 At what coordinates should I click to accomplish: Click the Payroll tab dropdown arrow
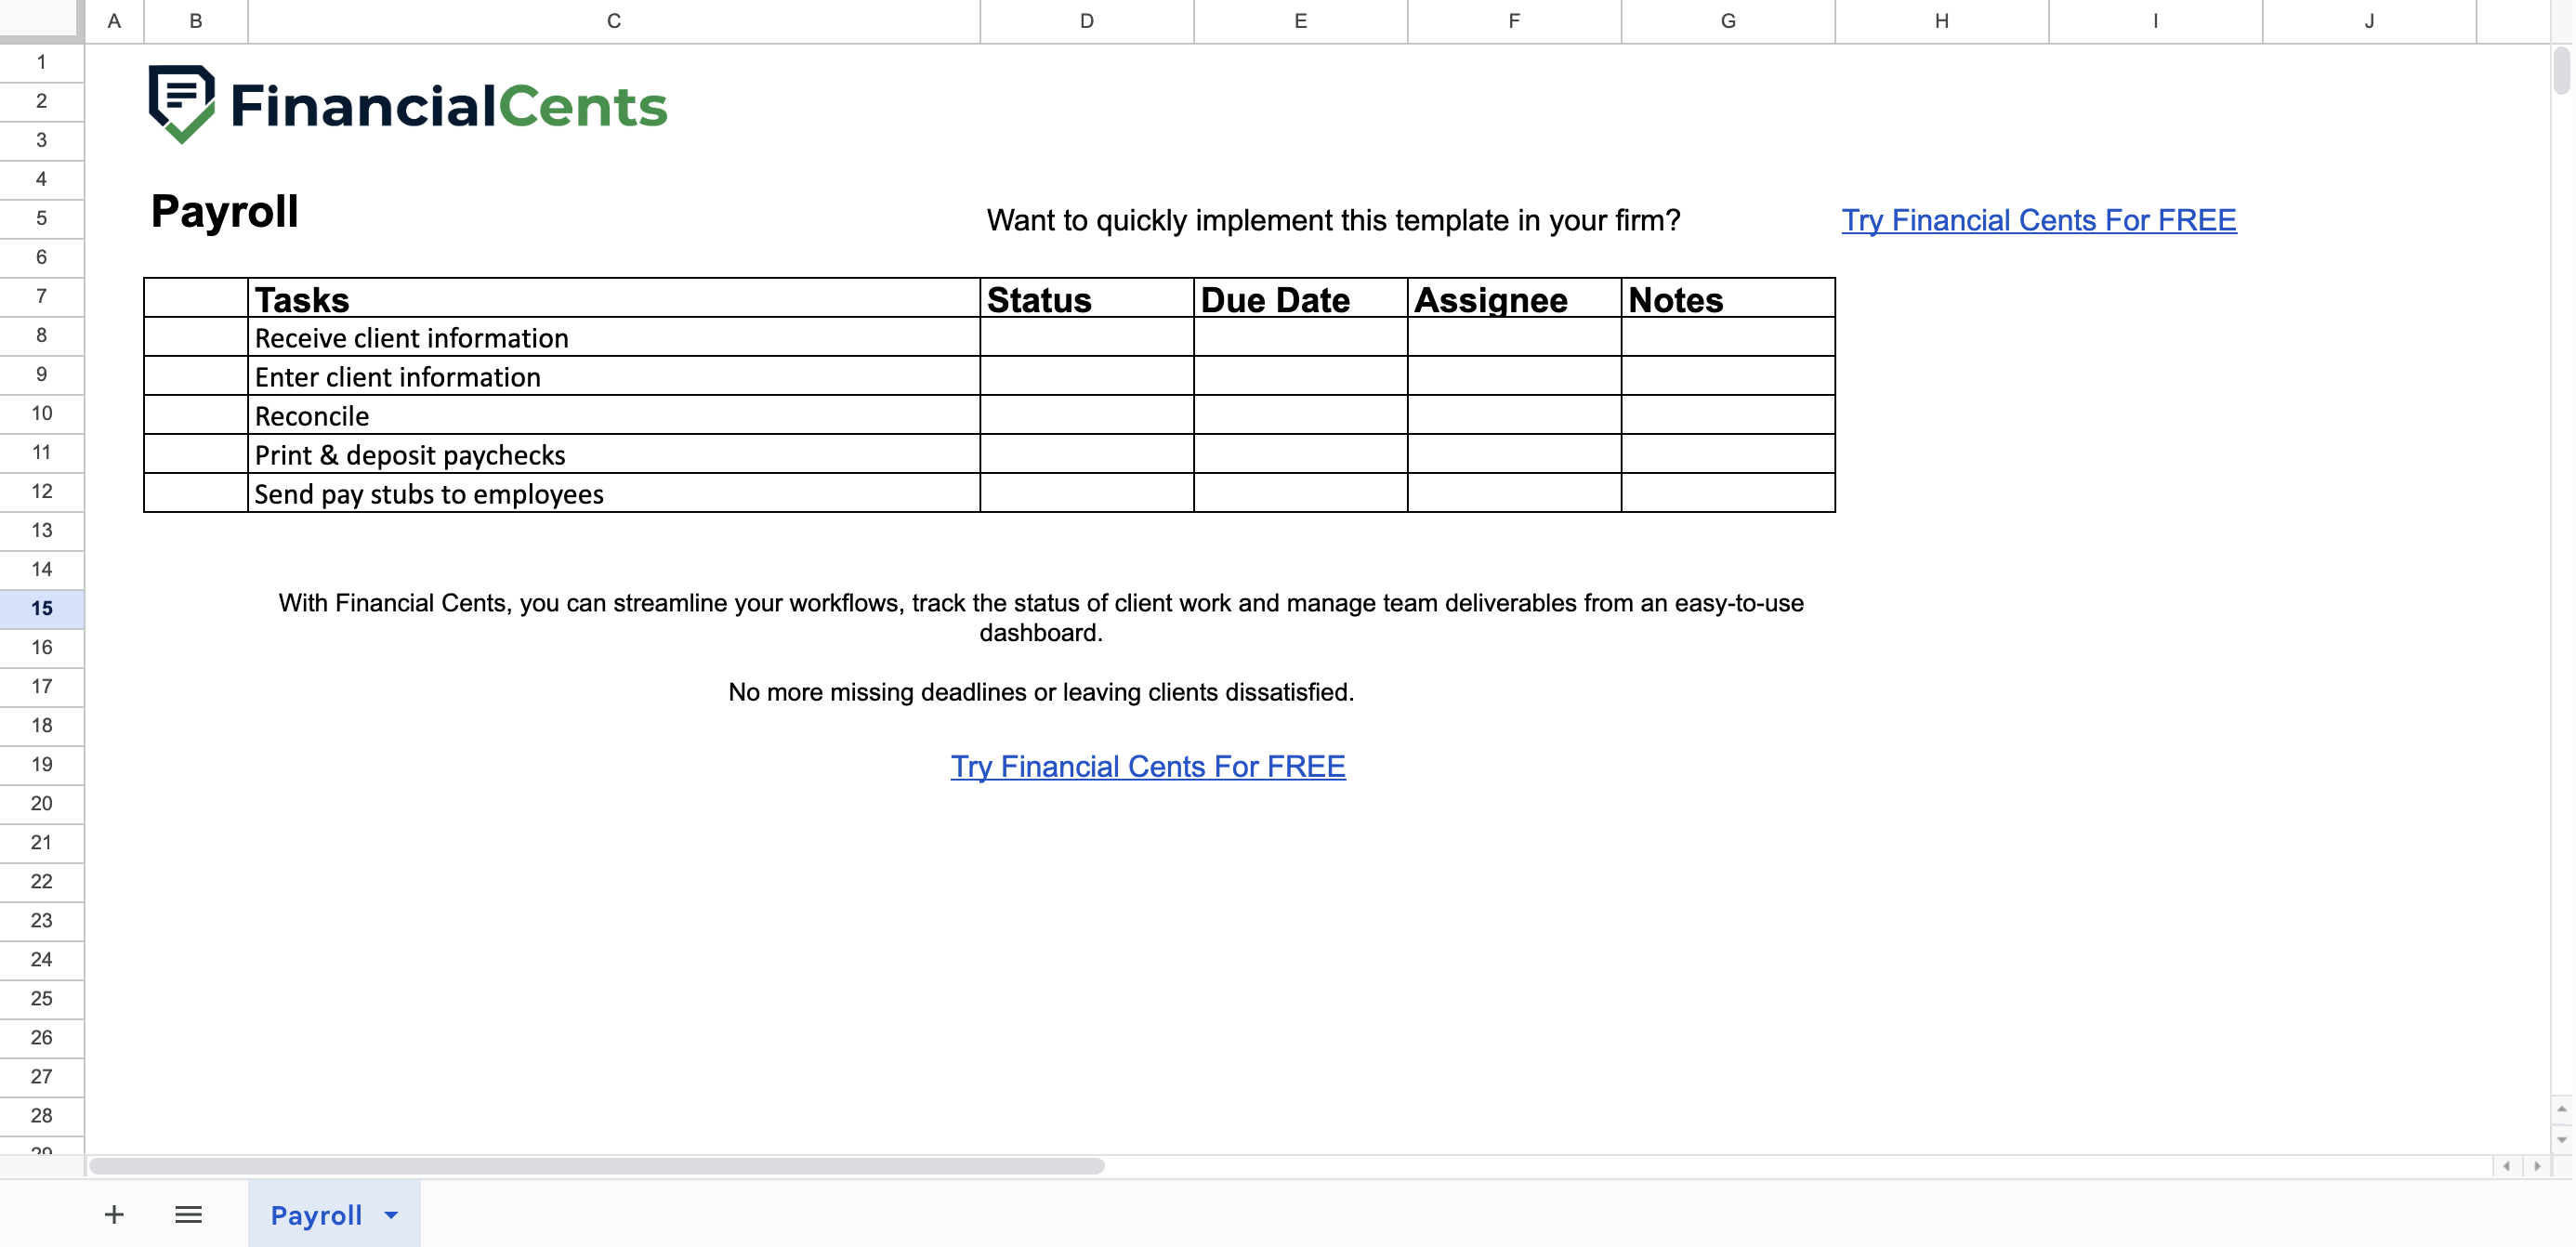[389, 1215]
